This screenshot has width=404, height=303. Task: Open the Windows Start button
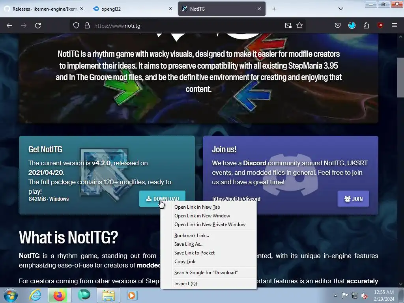(x=11, y=295)
